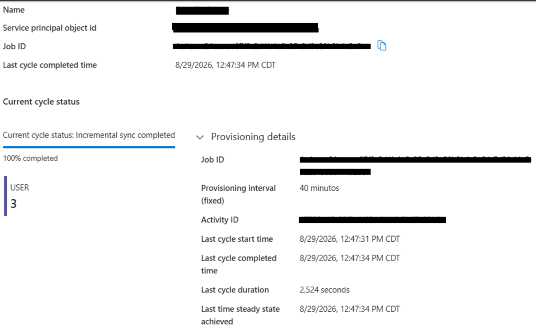Image resolution: width=536 pixels, height=326 pixels.
Task: Copy the Job ID to clipboard
Action: (382, 46)
